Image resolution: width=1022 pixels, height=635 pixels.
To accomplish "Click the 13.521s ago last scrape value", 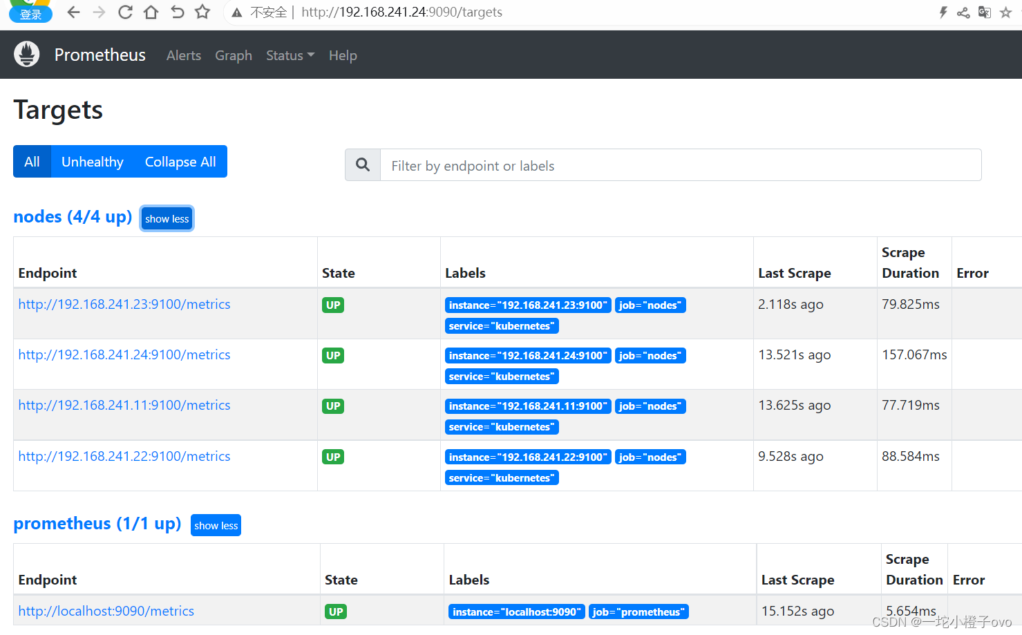I will click(x=795, y=354).
